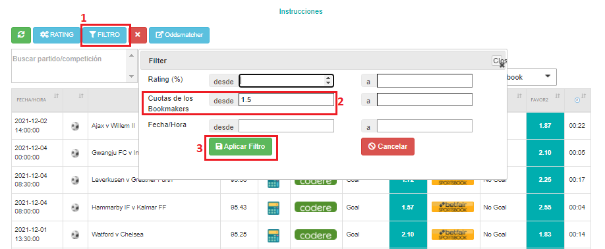Click codere logo in Hammarby row
This screenshot has width=605, height=249.
pos(316,207)
